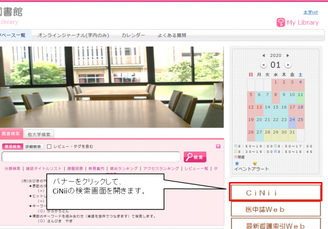Image resolution: width=328 pixels, height=229 pixels.
Task: Click the catalog search text field
Action: pos(91,157)
